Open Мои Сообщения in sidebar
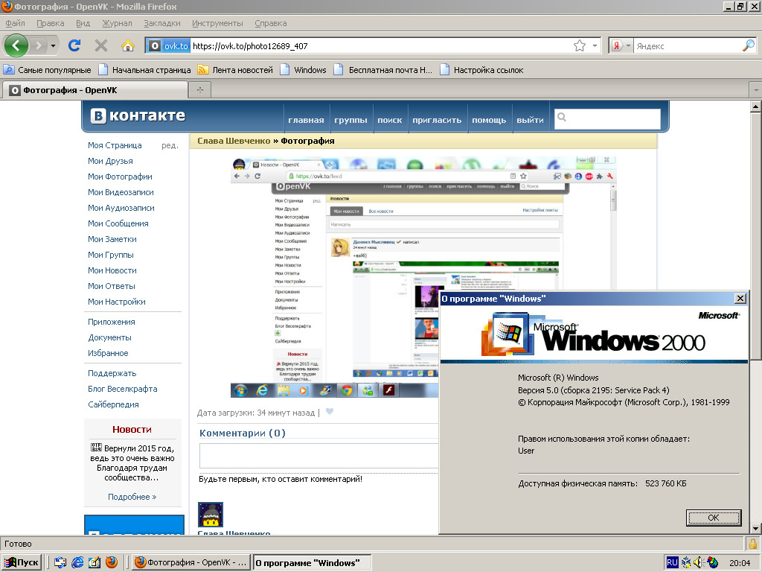Viewport: 762px width, 572px height. 118,223
